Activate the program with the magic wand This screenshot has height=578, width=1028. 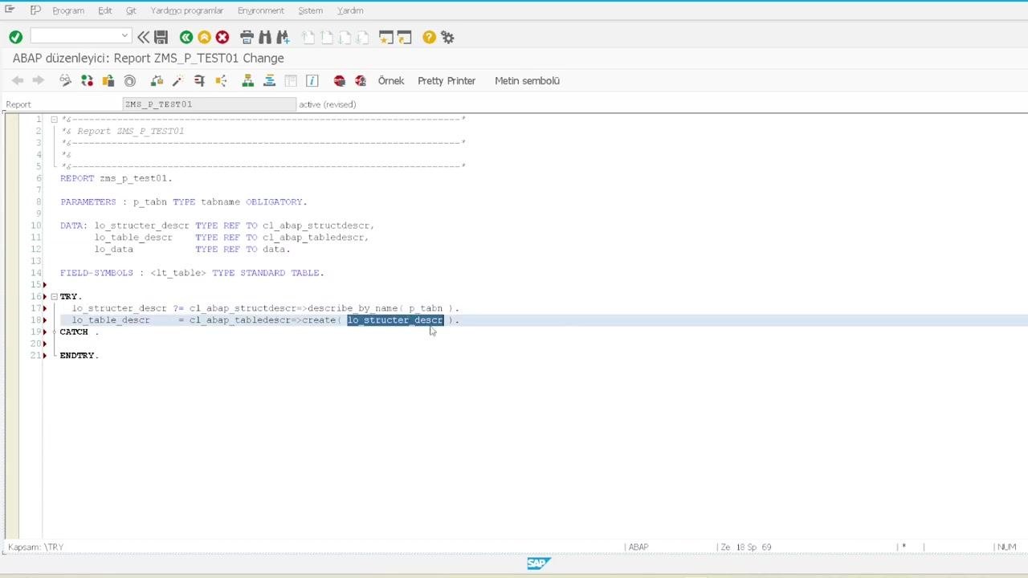pyautogui.click(x=177, y=80)
